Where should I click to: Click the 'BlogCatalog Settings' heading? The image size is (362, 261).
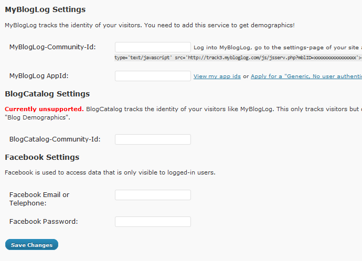pos(47,94)
